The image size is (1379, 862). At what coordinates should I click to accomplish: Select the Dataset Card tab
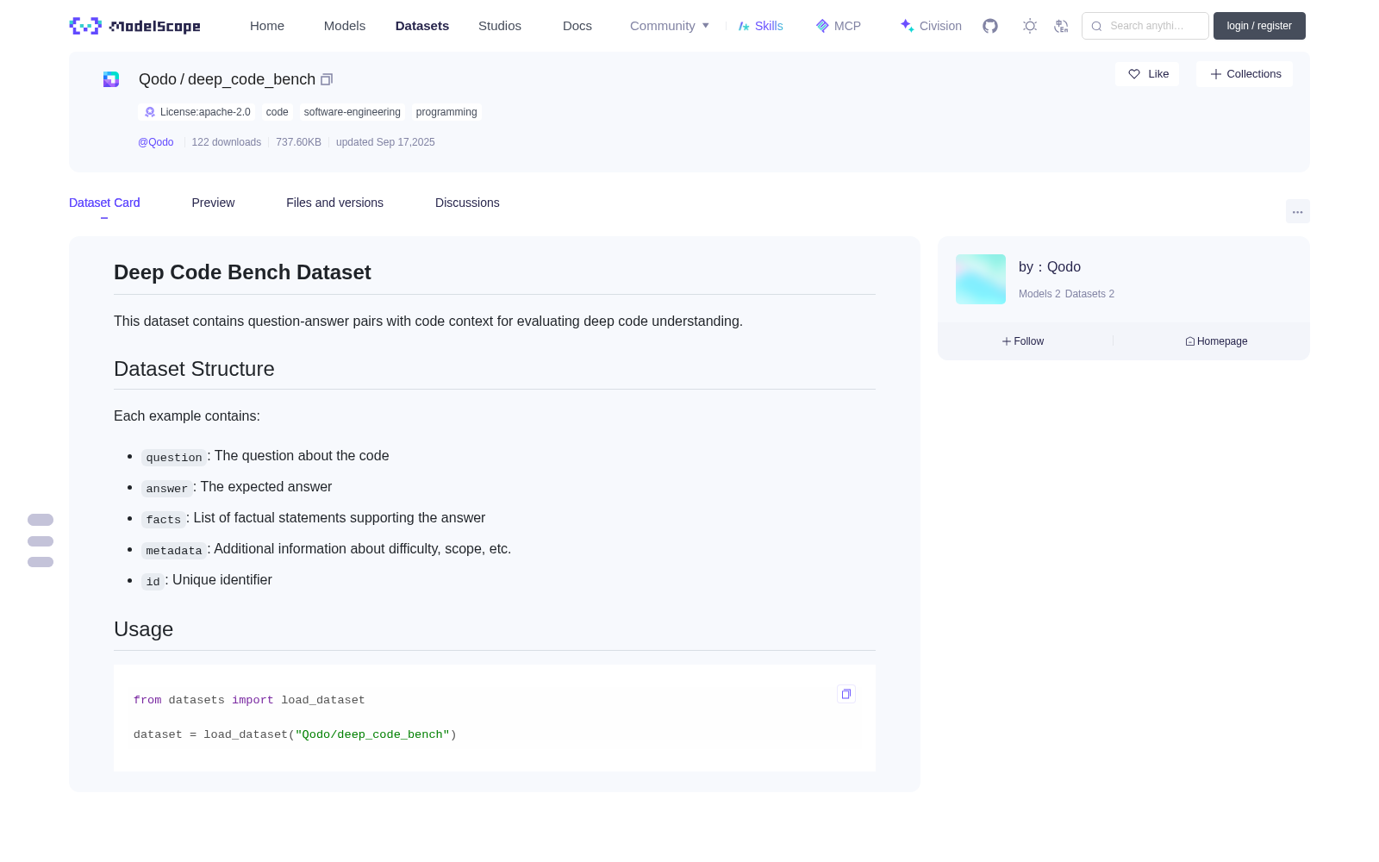(104, 203)
